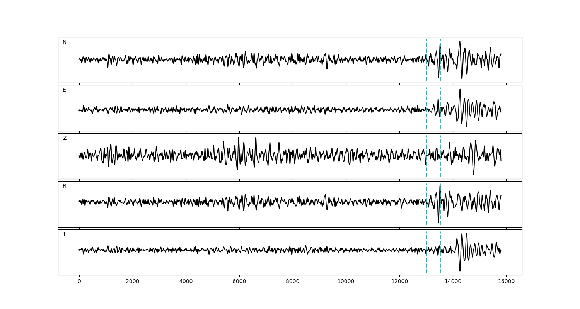Pick the 6000 tick label on axis
This screenshot has width=580, height=309.
239,282
